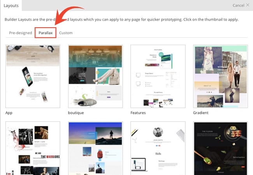Select the hiking mountain layout thumbnail
The width and height of the screenshot is (253, 175).
click(x=95, y=148)
